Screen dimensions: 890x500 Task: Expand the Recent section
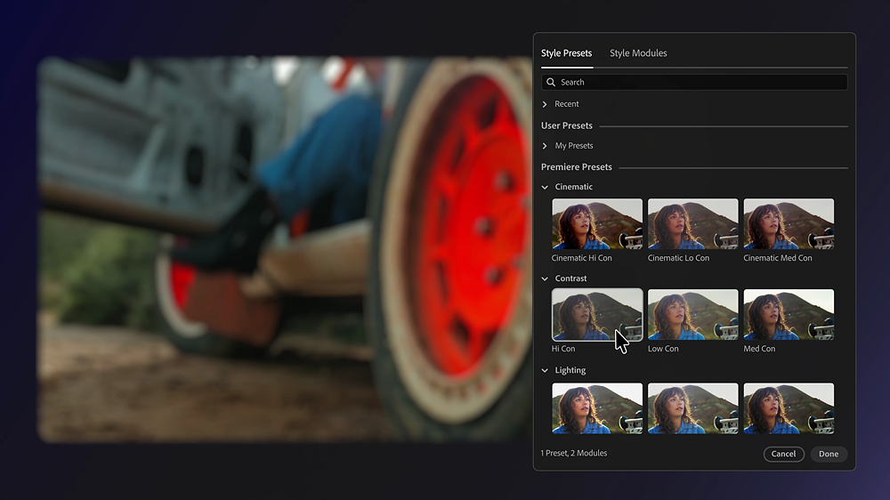tap(546, 104)
